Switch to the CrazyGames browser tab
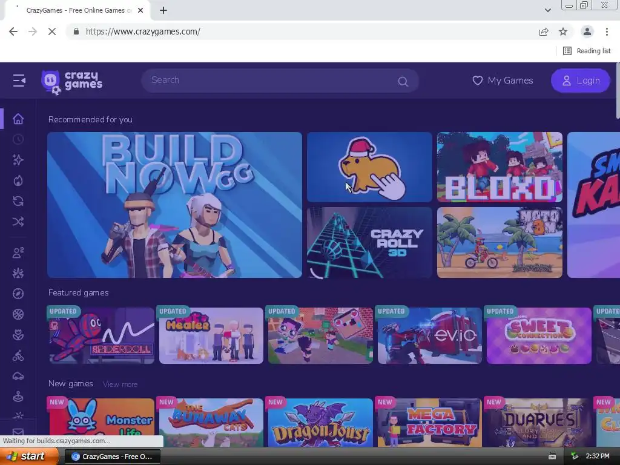 pos(77,10)
